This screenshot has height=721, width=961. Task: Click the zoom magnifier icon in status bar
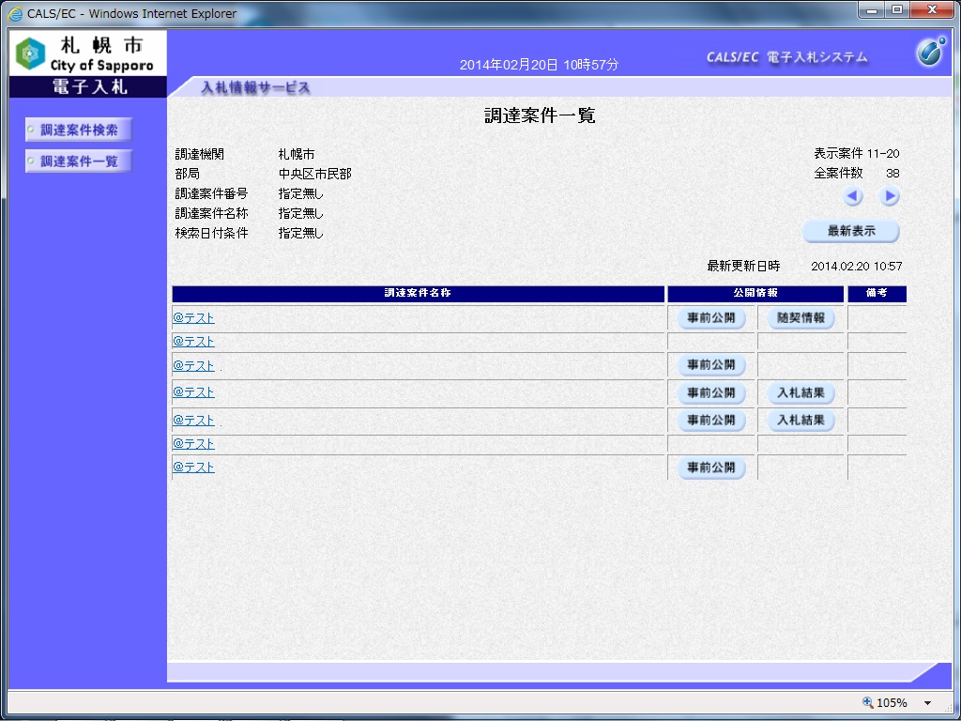coord(868,702)
